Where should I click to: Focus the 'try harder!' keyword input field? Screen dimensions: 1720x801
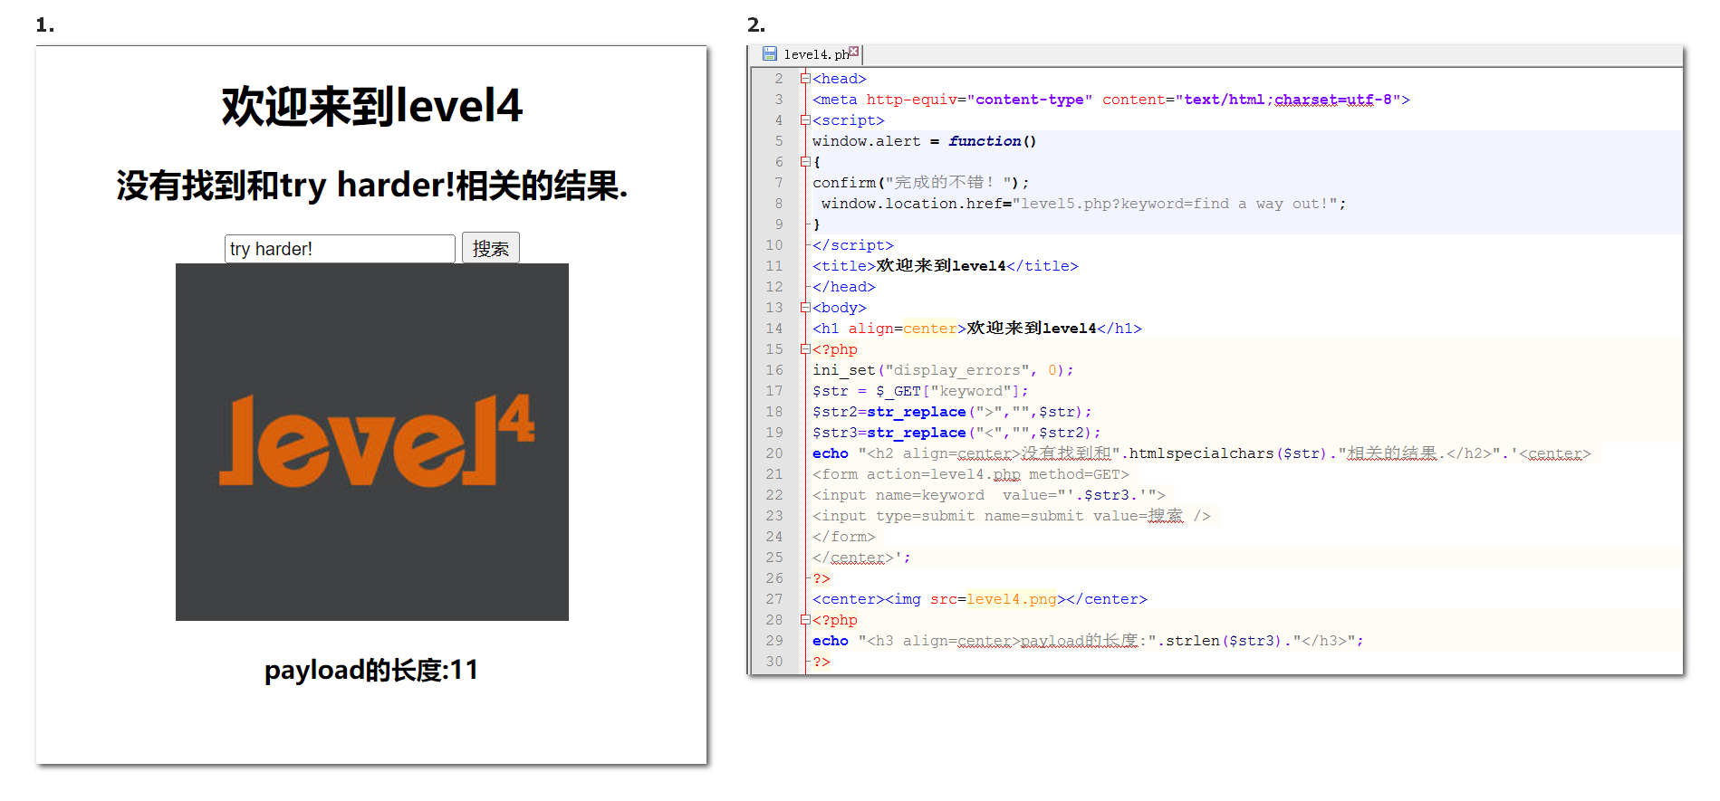coord(340,249)
